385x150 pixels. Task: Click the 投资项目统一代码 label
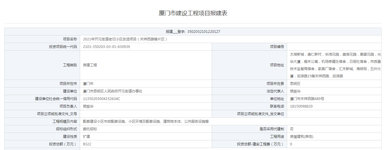(x=63, y=47)
